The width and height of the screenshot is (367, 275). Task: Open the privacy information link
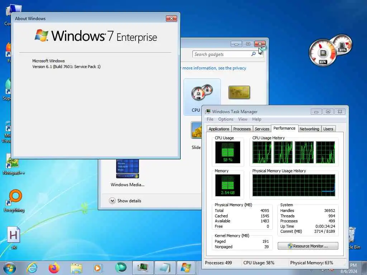click(214, 68)
